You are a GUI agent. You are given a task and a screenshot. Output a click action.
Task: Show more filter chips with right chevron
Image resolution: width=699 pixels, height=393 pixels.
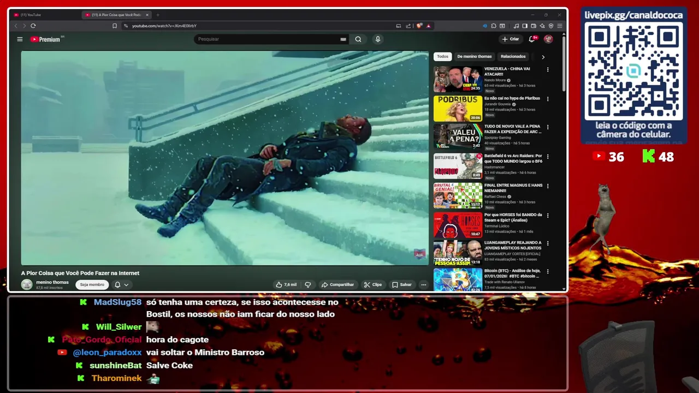point(543,57)
